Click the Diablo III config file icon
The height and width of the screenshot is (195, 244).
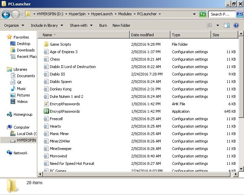coord(46,74)
